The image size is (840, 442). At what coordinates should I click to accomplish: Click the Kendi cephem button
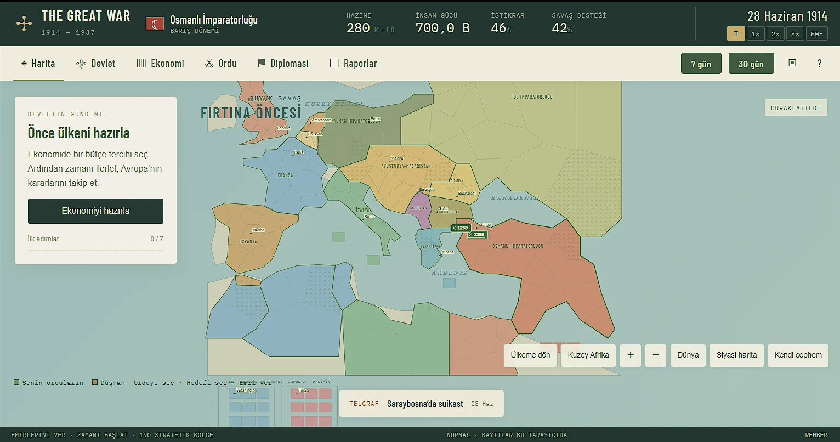click(798, 355)
